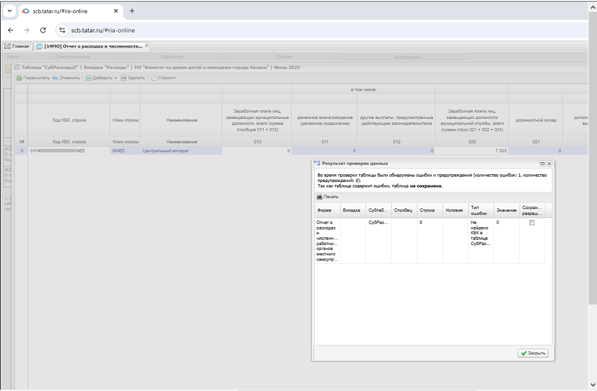Click the 010 column number header
The image size is (597, 391).
[258, 142]
